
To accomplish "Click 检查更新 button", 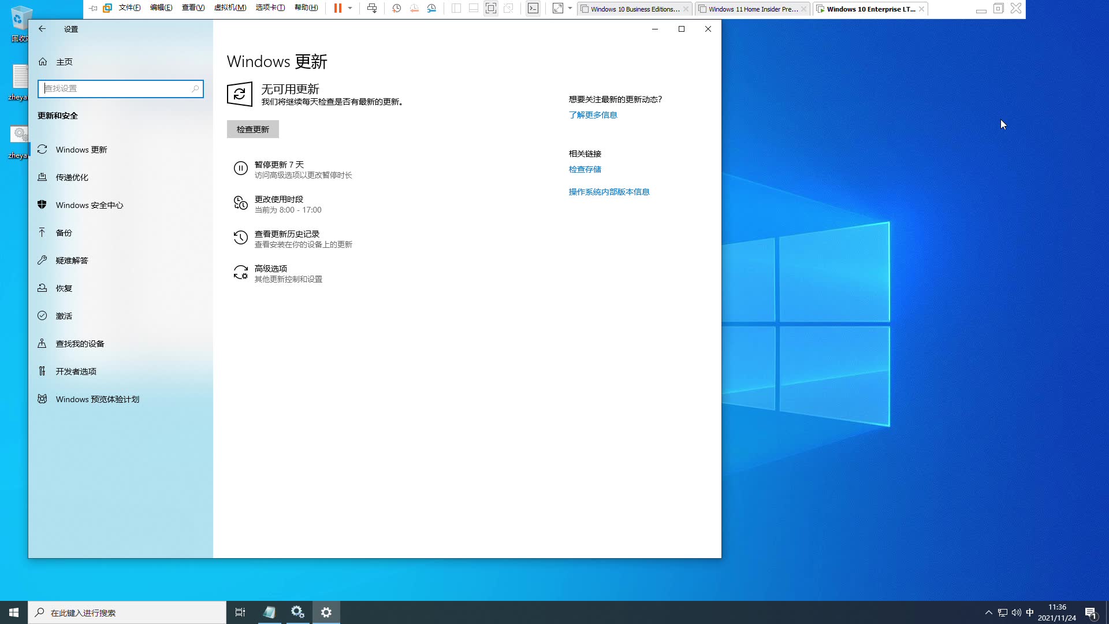I will pyautogui.click(x=253, y=129).
